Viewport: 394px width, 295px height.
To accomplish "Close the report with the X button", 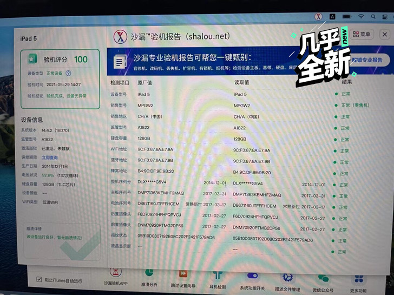I will 385,35.
